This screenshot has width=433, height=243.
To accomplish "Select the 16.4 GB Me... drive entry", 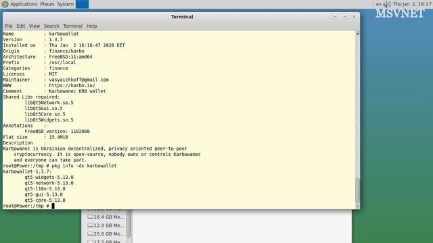I will (x=106, y=217).
